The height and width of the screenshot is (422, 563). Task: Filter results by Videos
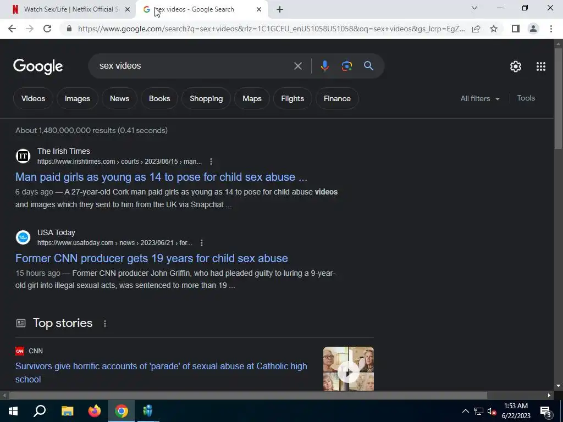(33, 98)
